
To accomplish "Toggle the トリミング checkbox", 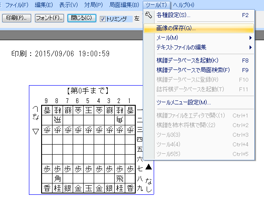I will [x=103, y=19].
